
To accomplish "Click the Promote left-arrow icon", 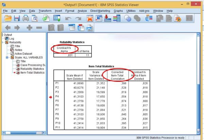I will (x=8, y=28).
